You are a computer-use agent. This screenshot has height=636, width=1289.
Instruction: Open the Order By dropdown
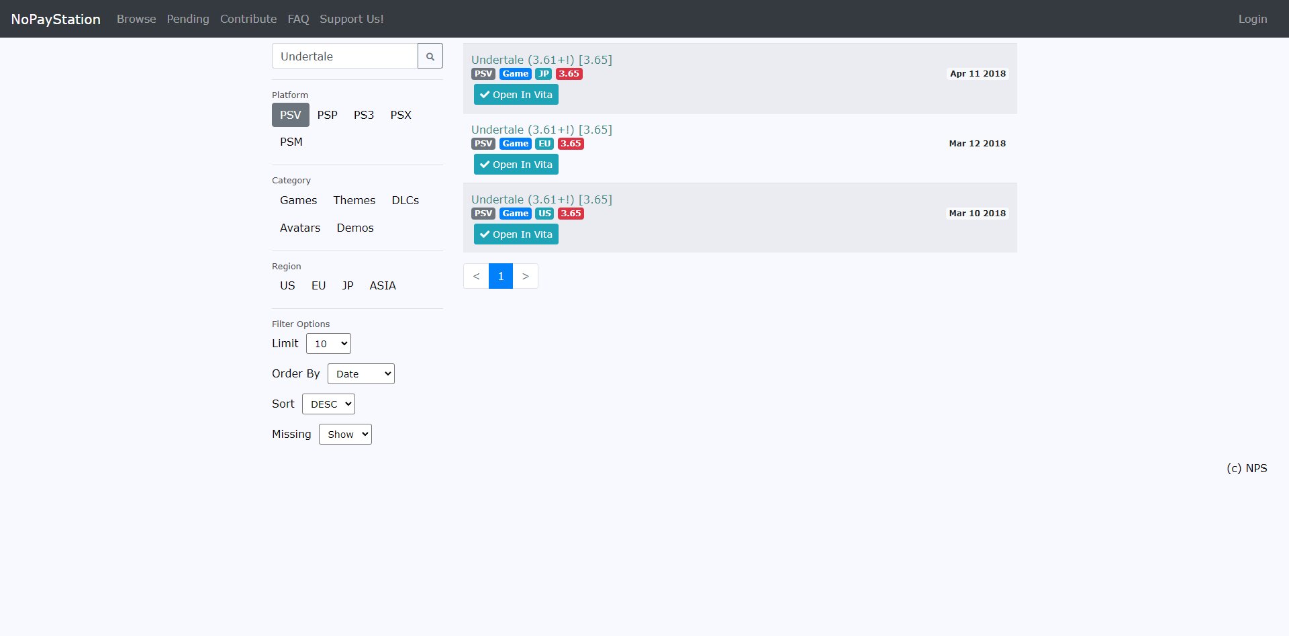(361, 373)
